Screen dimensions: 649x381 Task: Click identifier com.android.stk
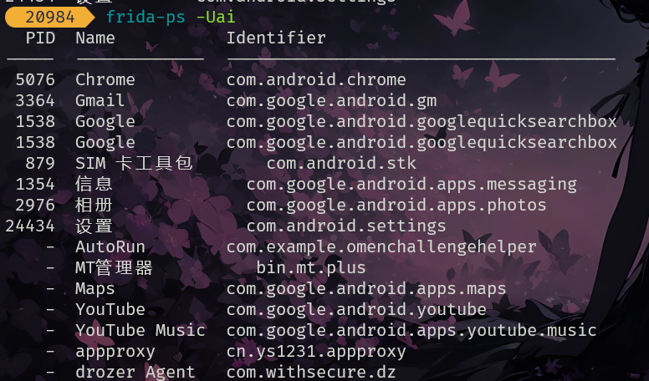coord(341,164)
